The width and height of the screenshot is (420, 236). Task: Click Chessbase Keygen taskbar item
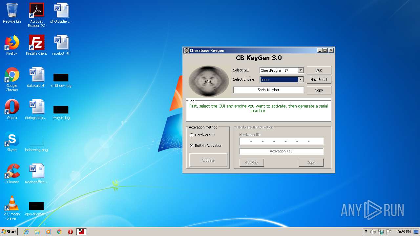click(81, 232)
